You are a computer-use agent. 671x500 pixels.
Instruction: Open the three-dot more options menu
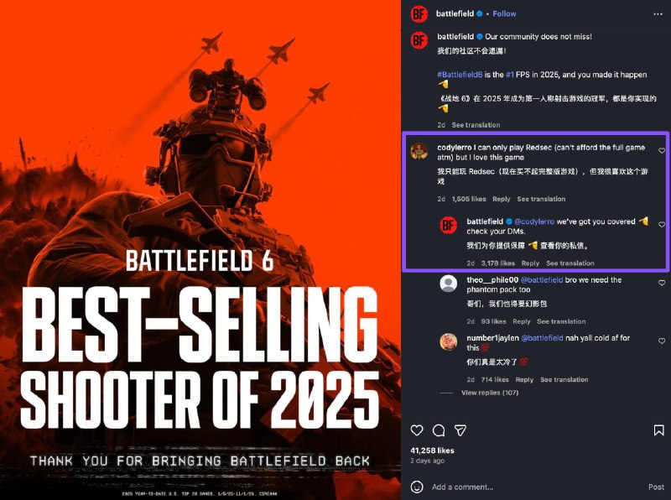coord(658,14)
